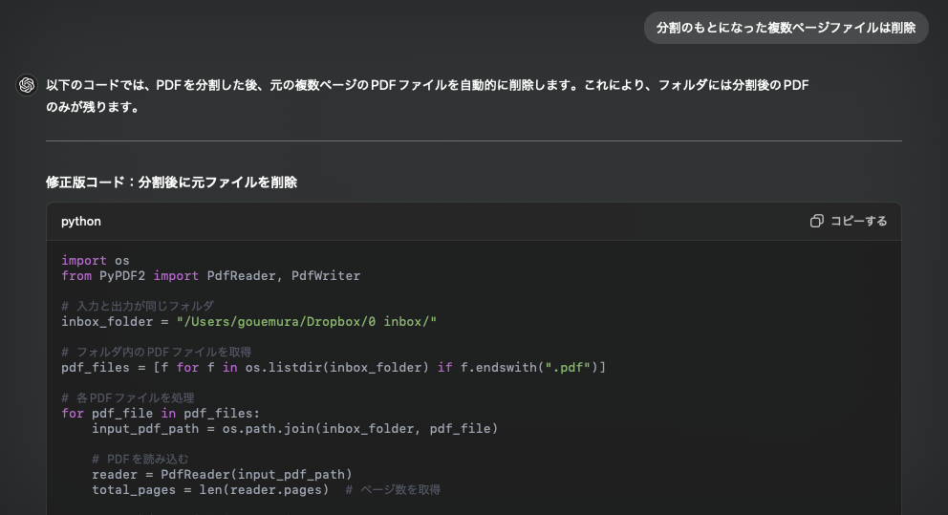Click the input_pdf_path os.path.join line
Viewport: 948px width, 515px height.
pos(295,429)
